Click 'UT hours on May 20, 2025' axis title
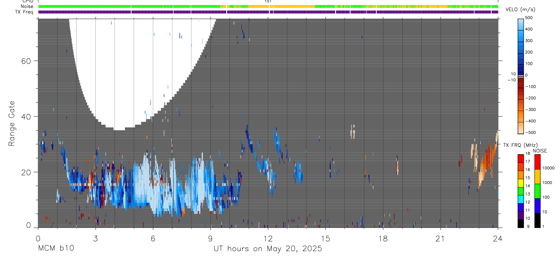The width and height of the screenshot is (560, 258). pos(268,249)
